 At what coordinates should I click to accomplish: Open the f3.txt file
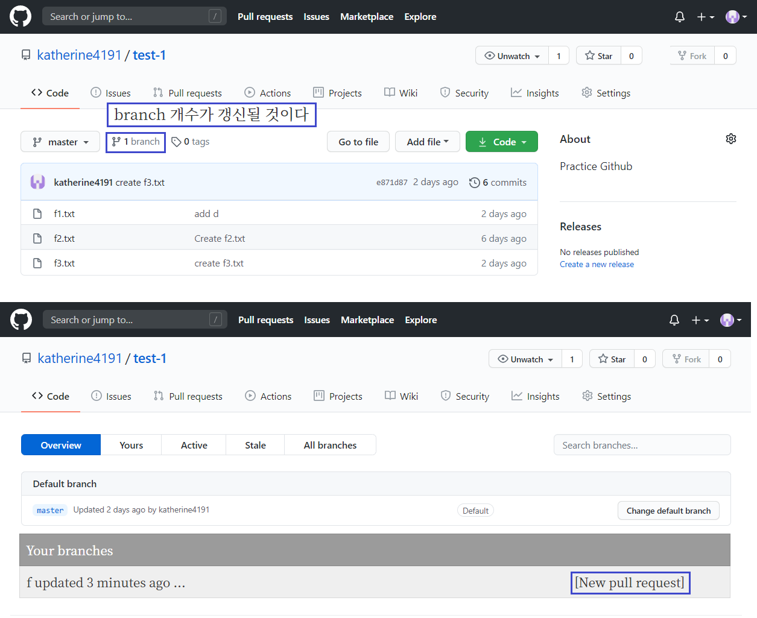[65, 263]
